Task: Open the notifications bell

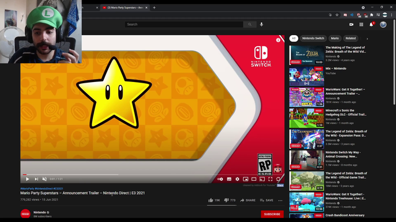Action: pos(371,25)
